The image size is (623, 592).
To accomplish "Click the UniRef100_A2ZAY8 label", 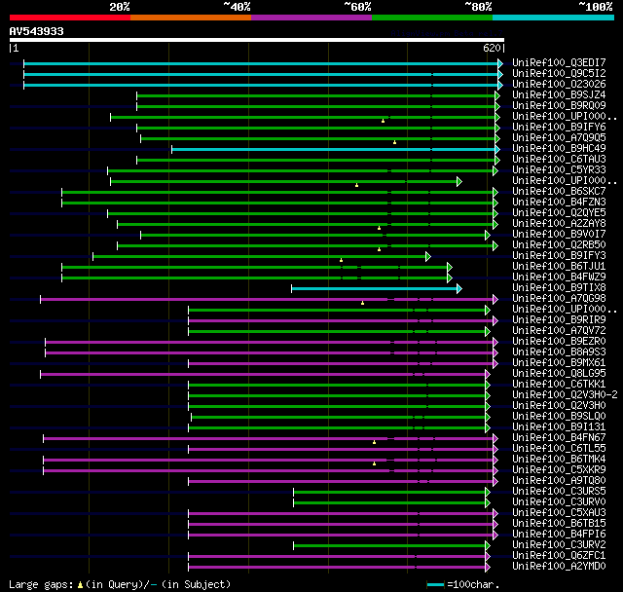I will [x=559, y=224].
